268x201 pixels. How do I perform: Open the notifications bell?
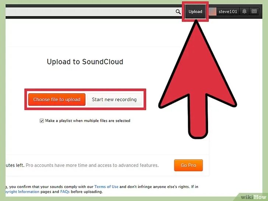[x=244, y=12]
